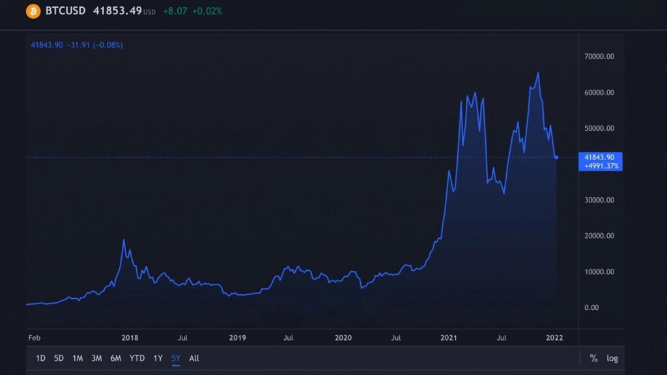
Task: Select the All time range
Action: [x=194, y=359]
